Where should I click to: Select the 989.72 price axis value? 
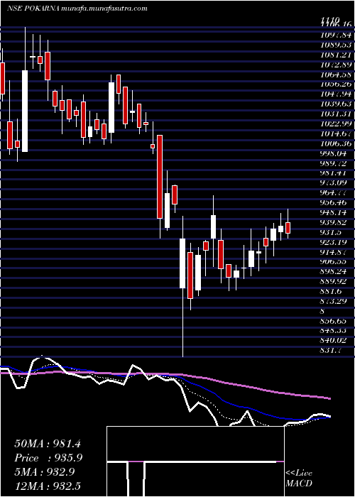tap(334, 163)
